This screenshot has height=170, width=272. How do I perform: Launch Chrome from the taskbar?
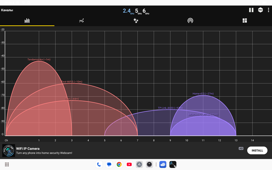[119, 164]
